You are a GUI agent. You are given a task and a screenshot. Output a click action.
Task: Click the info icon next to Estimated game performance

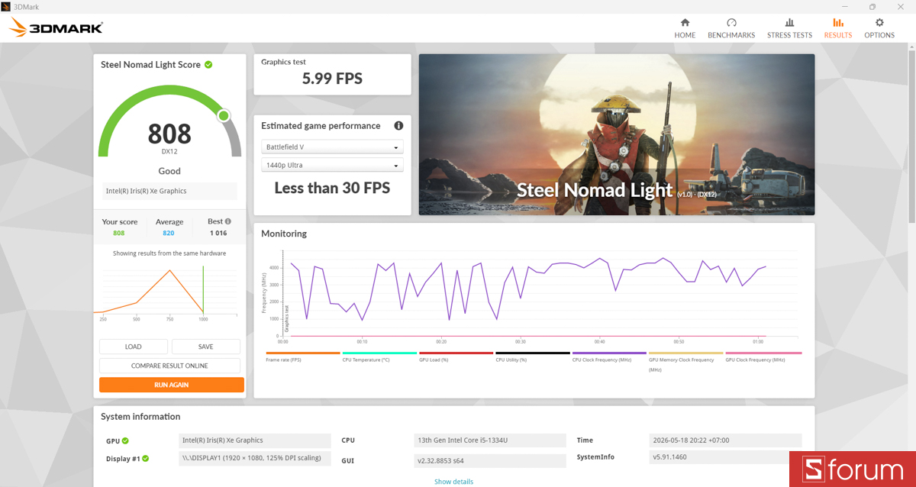click(x=398, y=126)
